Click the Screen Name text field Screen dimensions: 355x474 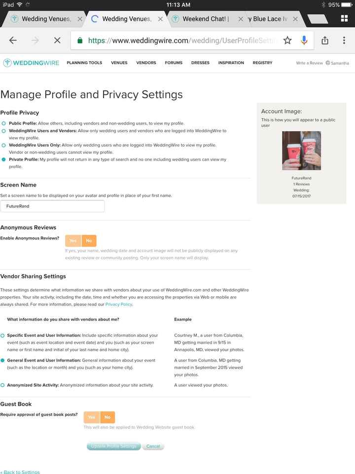[x=52, y=206]
